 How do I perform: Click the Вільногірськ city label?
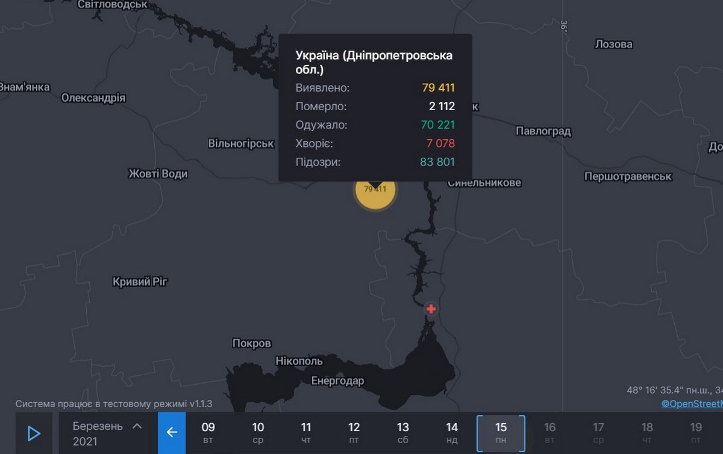[x=241, y=143]
